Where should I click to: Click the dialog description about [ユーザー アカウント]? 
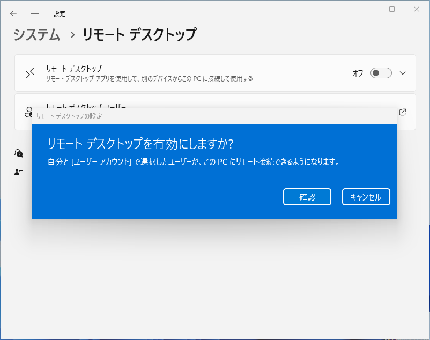[x=194, y=162]
